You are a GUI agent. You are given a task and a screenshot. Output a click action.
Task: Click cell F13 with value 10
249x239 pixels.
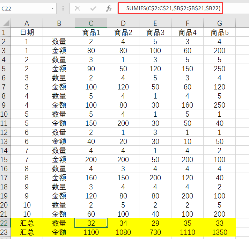pos(188,142)
